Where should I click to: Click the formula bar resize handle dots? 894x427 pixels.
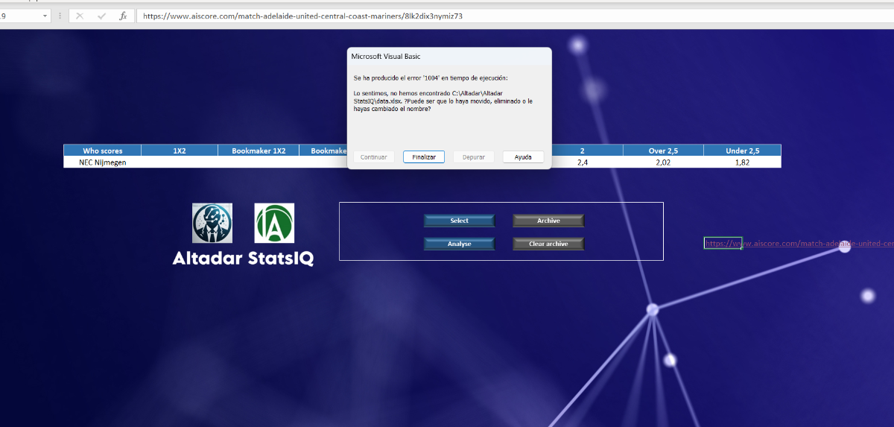(60, 16)
